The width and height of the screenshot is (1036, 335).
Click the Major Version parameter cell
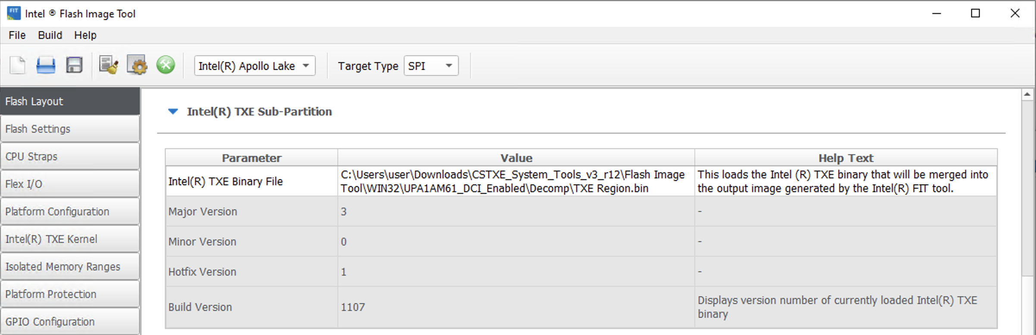(251, 211)
